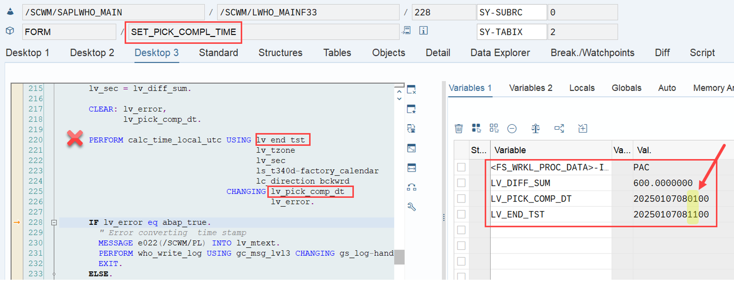
Task: Click the SET_PICK_COMPL_TIME form name field
Action: (x=264, y=32)
